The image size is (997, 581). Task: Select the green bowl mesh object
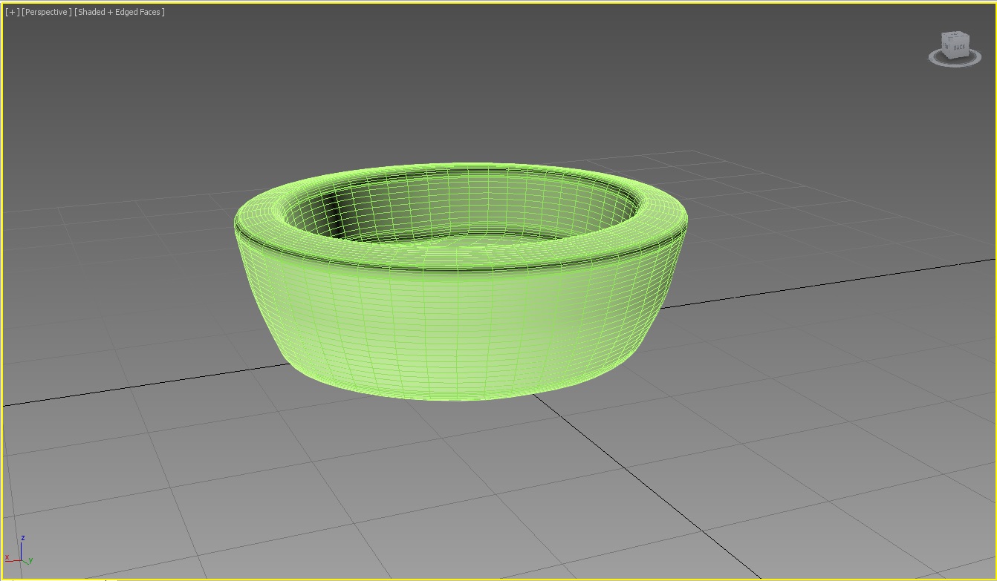461,326
